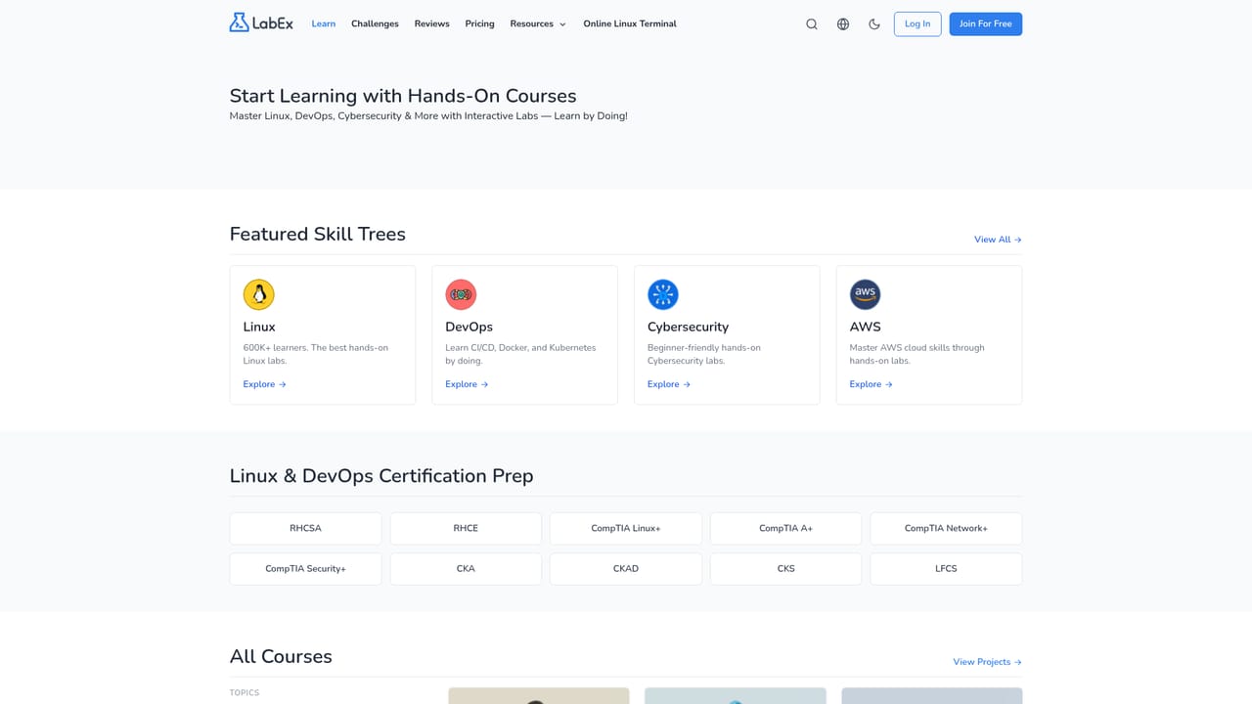Follow the View Projects link
Screen dimensions: 1252x704
988,662
